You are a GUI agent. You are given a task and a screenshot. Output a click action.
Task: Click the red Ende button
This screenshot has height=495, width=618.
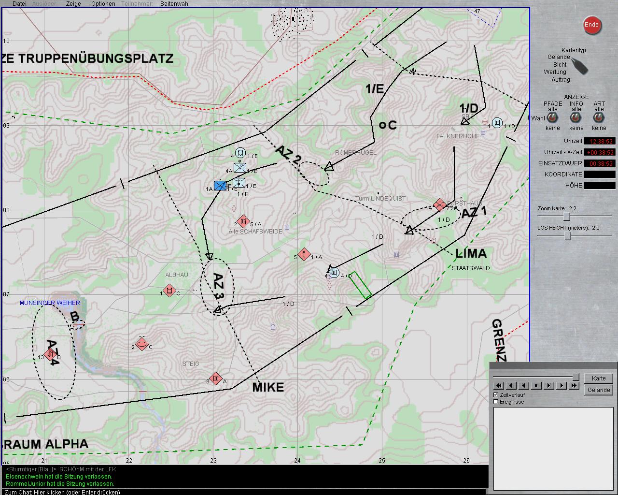(x=591, y=25)
